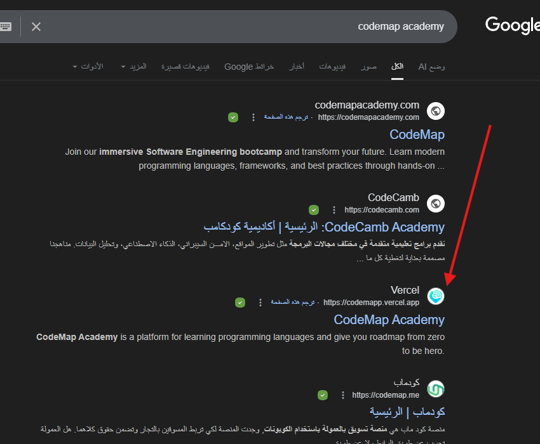
Task: Clear the search box with the X icon
Action: click(36, 27)
